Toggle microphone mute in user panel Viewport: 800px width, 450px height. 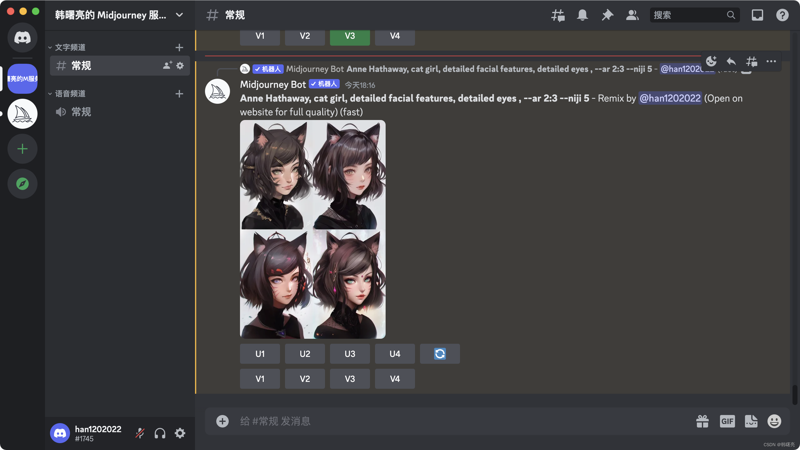140,433
